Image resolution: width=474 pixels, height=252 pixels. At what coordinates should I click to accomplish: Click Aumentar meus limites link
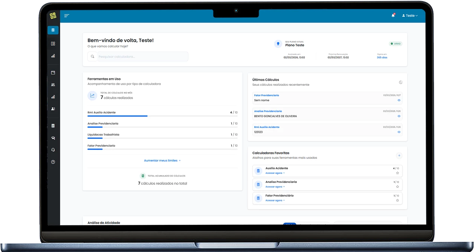click(x=162, y=161)
